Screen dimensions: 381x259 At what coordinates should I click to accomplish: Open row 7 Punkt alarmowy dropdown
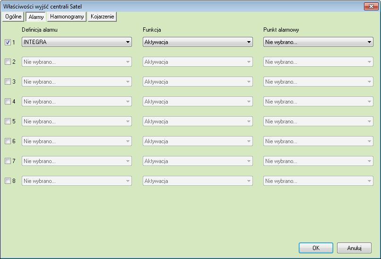pyautogui.click(x=318, y=161)
